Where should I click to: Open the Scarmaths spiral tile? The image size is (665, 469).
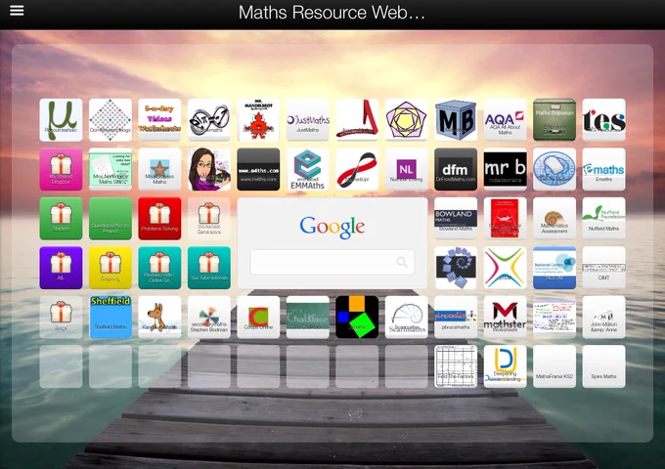(x=406, y=317)
